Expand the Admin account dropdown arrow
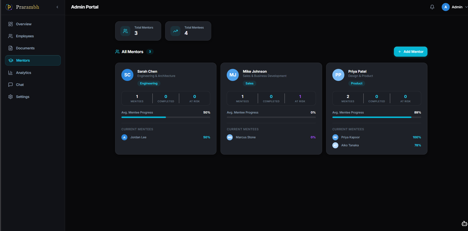Viewport: 468px width, 231px height. (x=466, y=7)
